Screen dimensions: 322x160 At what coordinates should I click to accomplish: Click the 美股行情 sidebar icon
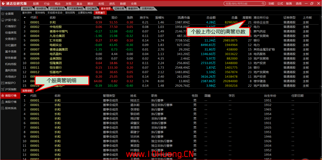click(x=3, y=102)
